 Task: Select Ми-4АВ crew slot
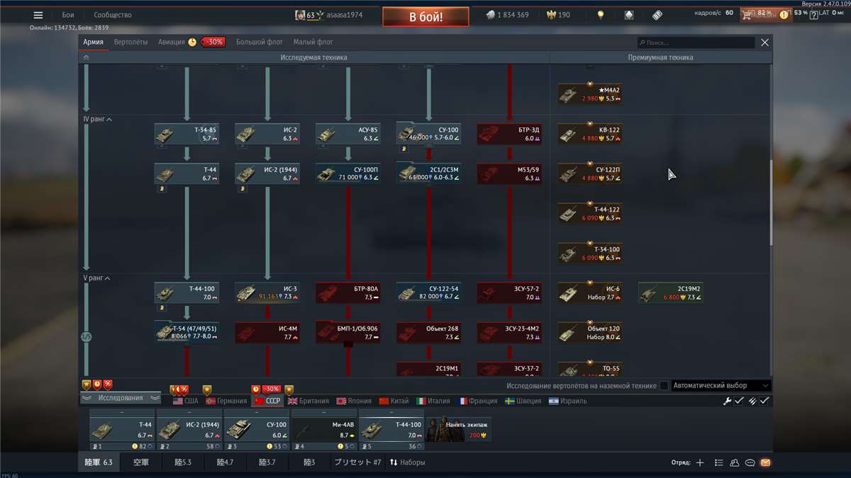324,430
